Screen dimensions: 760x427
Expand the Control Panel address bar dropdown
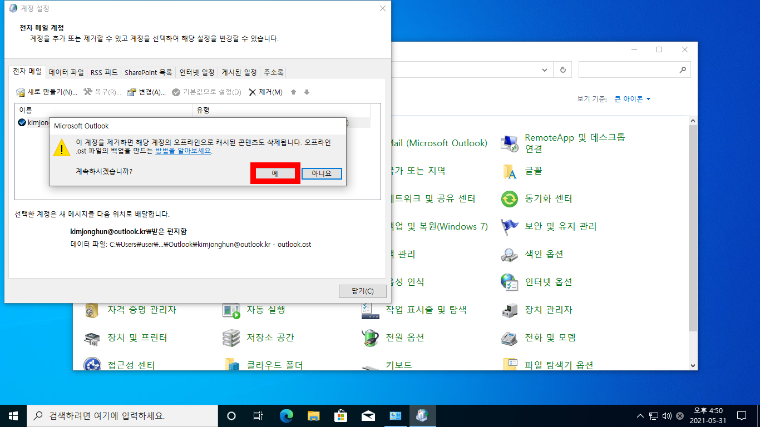tap(545, 70)
